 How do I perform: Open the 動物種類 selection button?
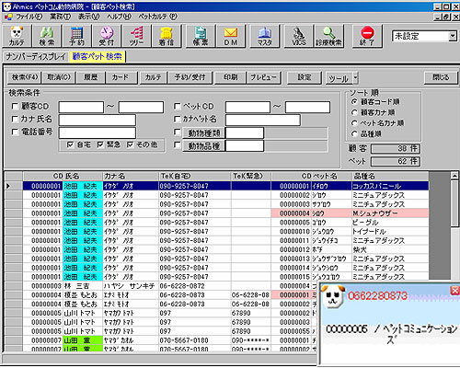pyautogui.click(x=204, y=133)
